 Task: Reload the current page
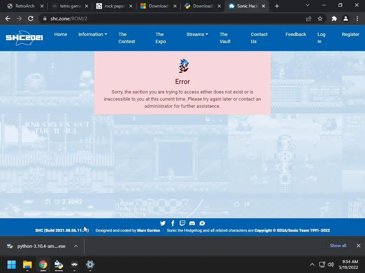[31, 18]
